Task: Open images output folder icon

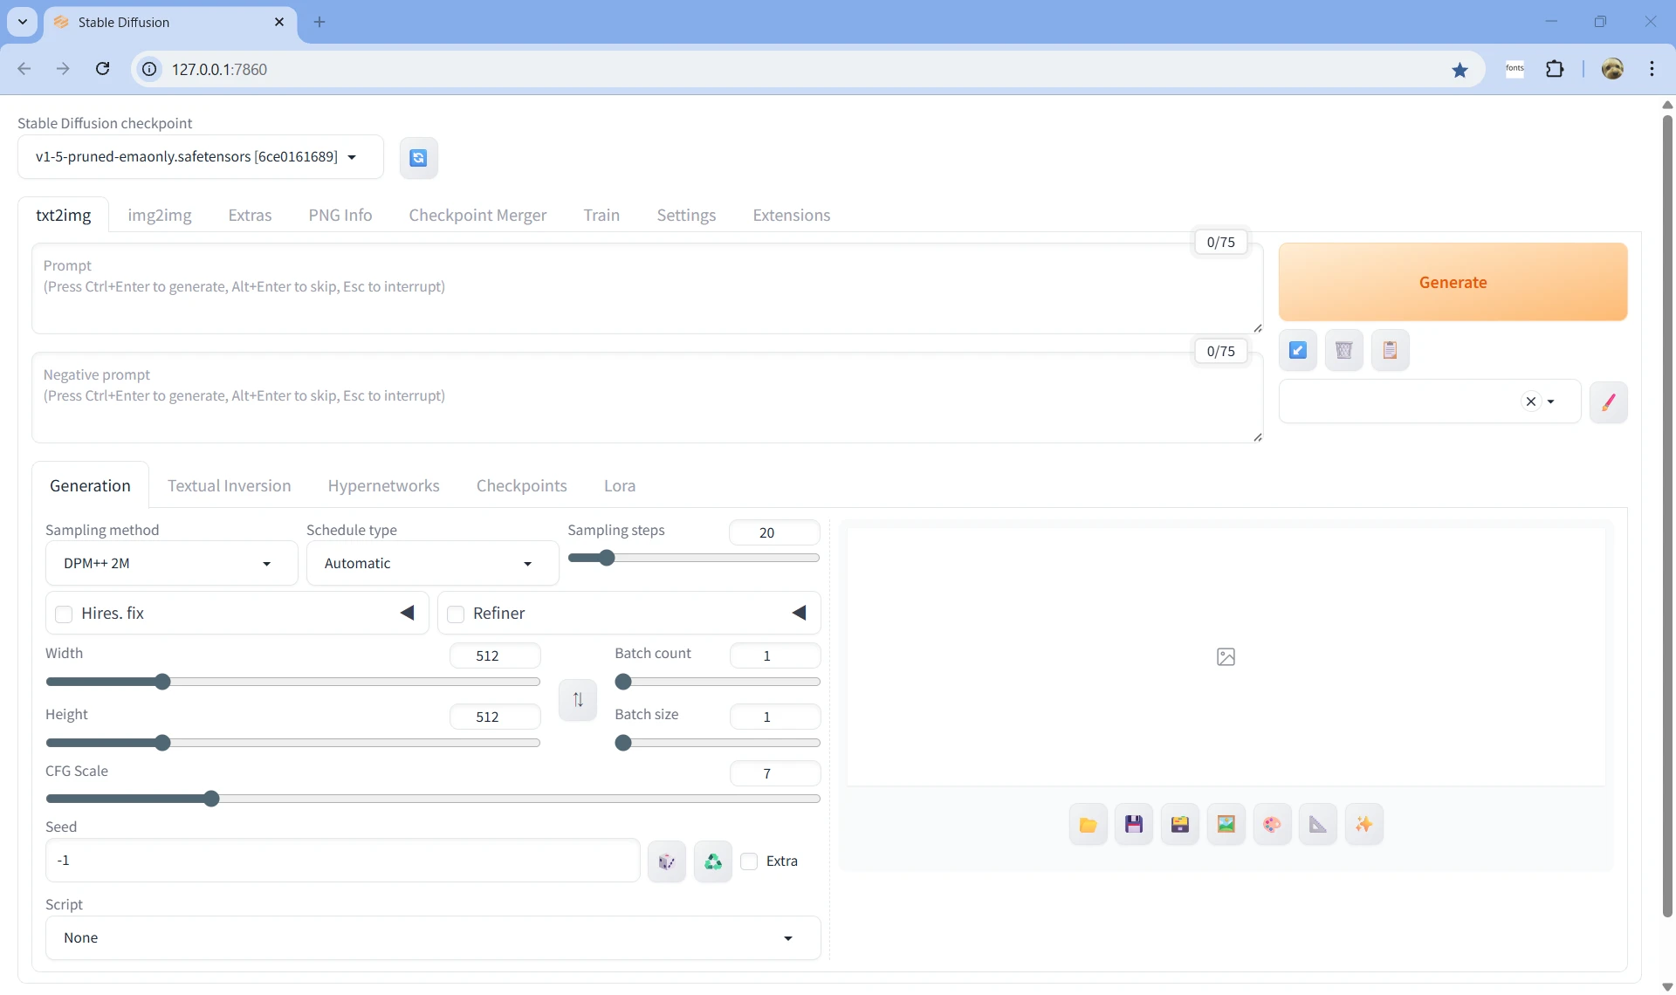Action: [x=1088, y=825]
